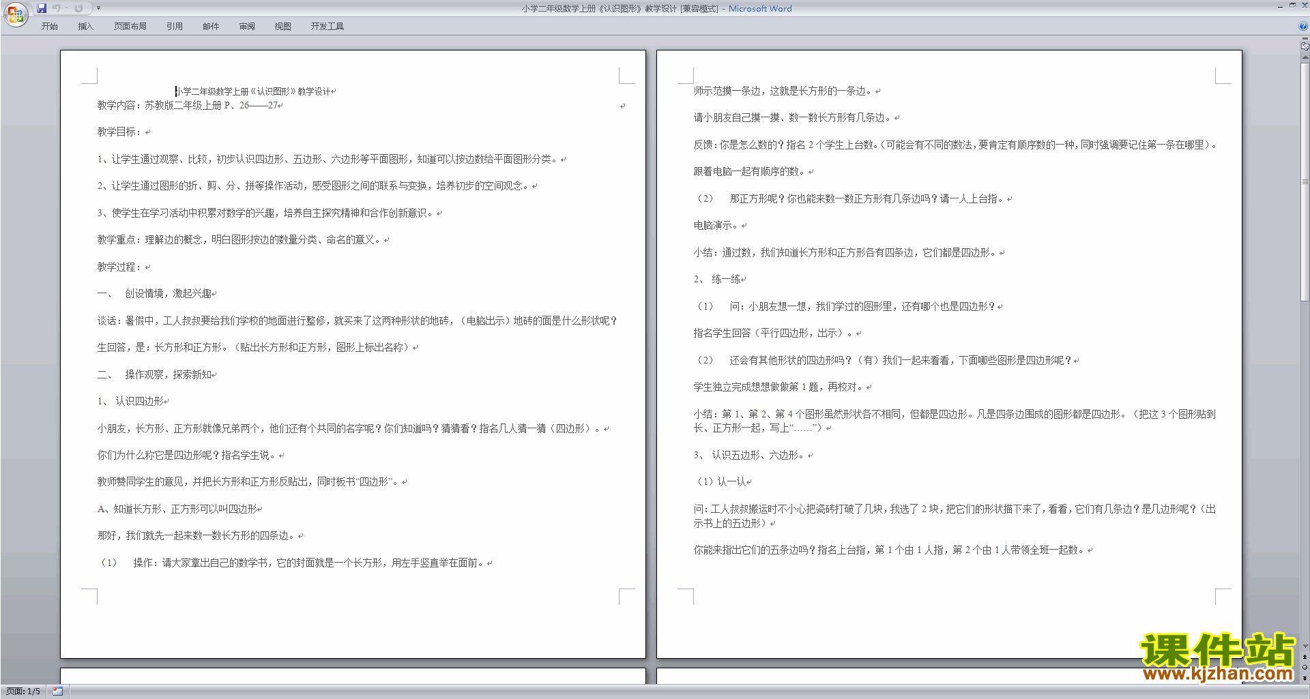The height and width of the screenshot is (699, 1310).
Task: Click the vertical scrollbar down arrow
Action: (1305, 646)
